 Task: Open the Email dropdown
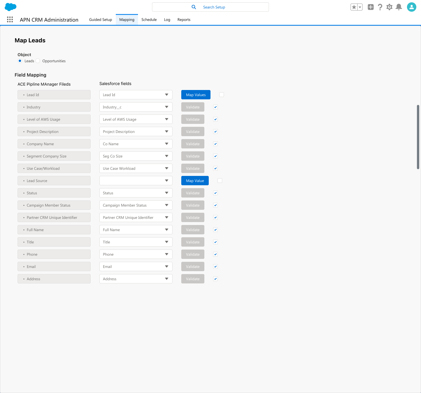136,266
